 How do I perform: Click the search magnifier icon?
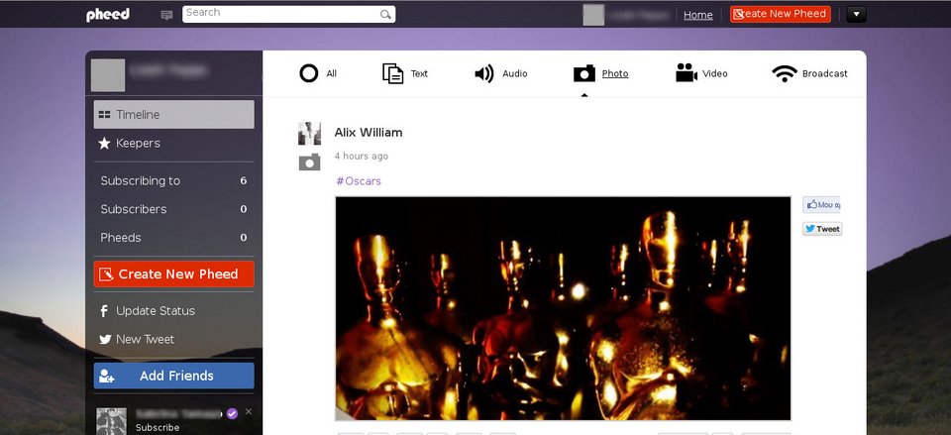click(x=385, y=15)
